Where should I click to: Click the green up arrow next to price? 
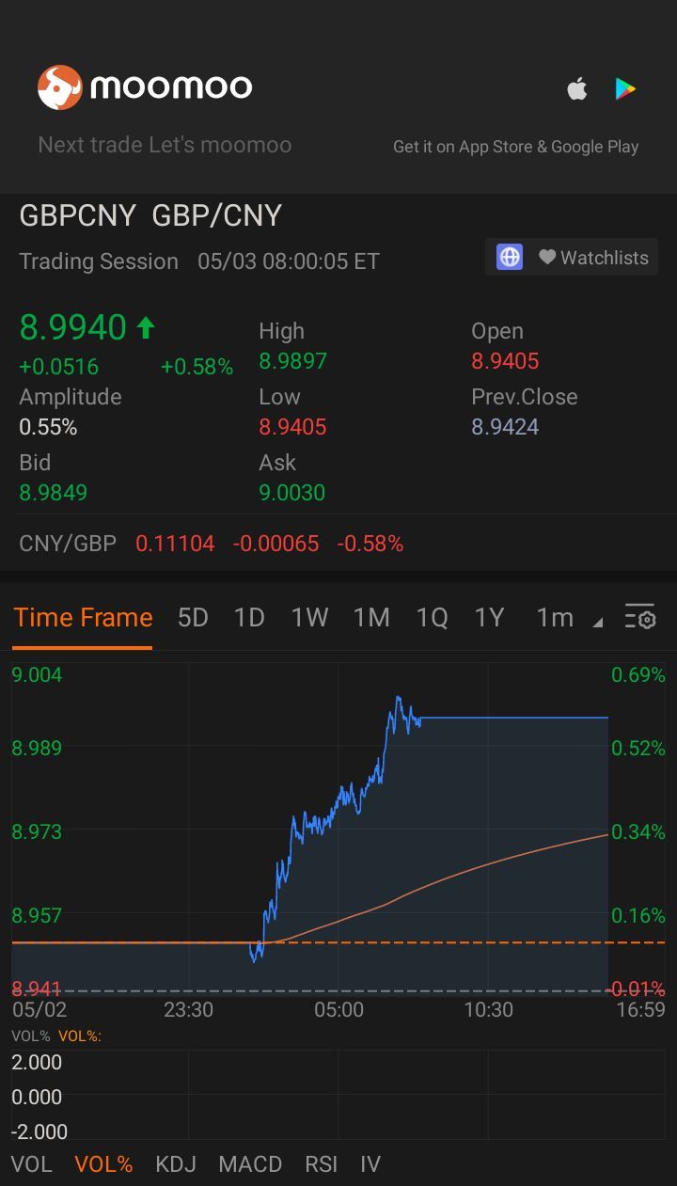point(146,327)
